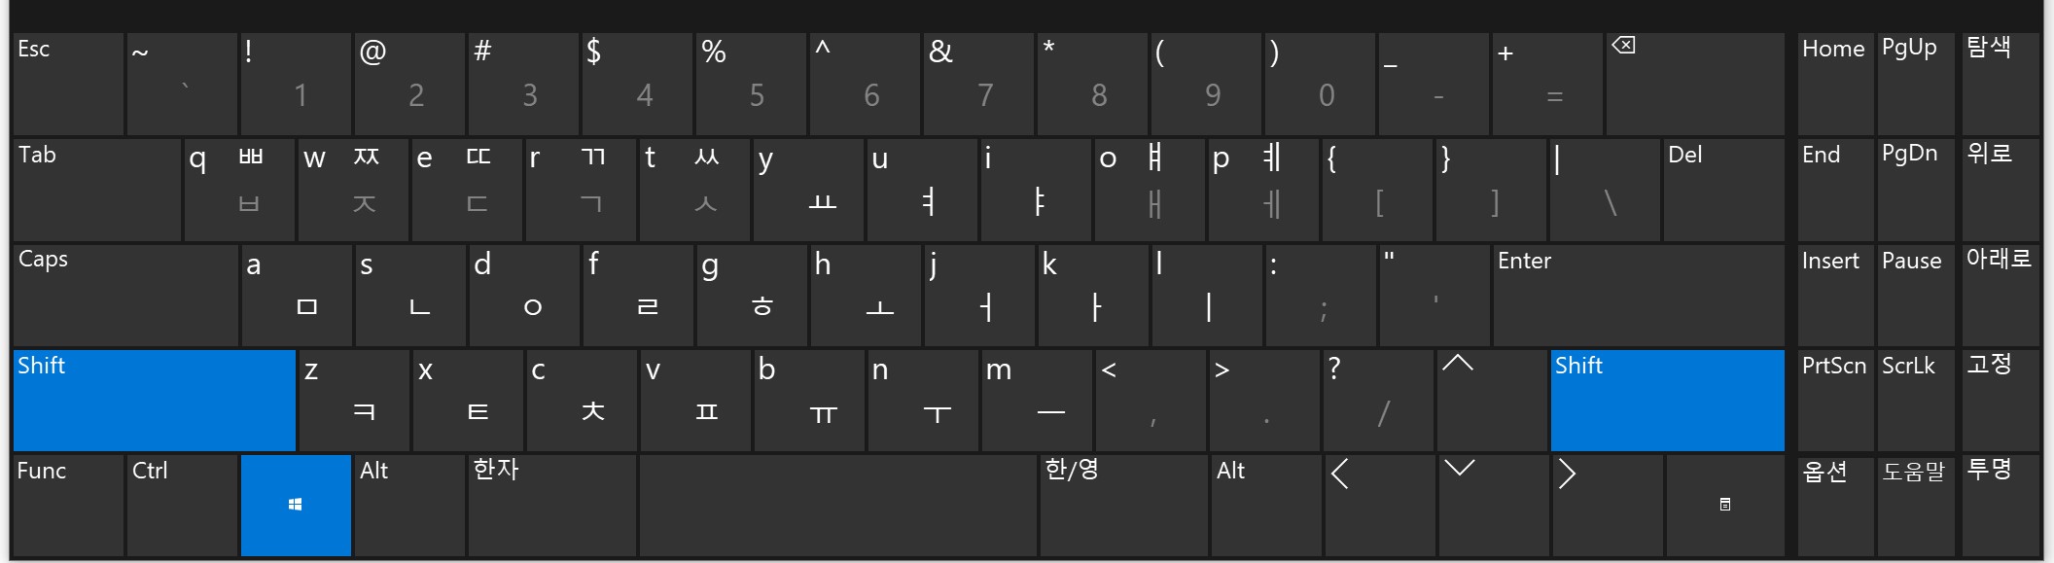Open the 옵션 options key
This screenshot has height=563, width=2054.
coord(1835,506)
